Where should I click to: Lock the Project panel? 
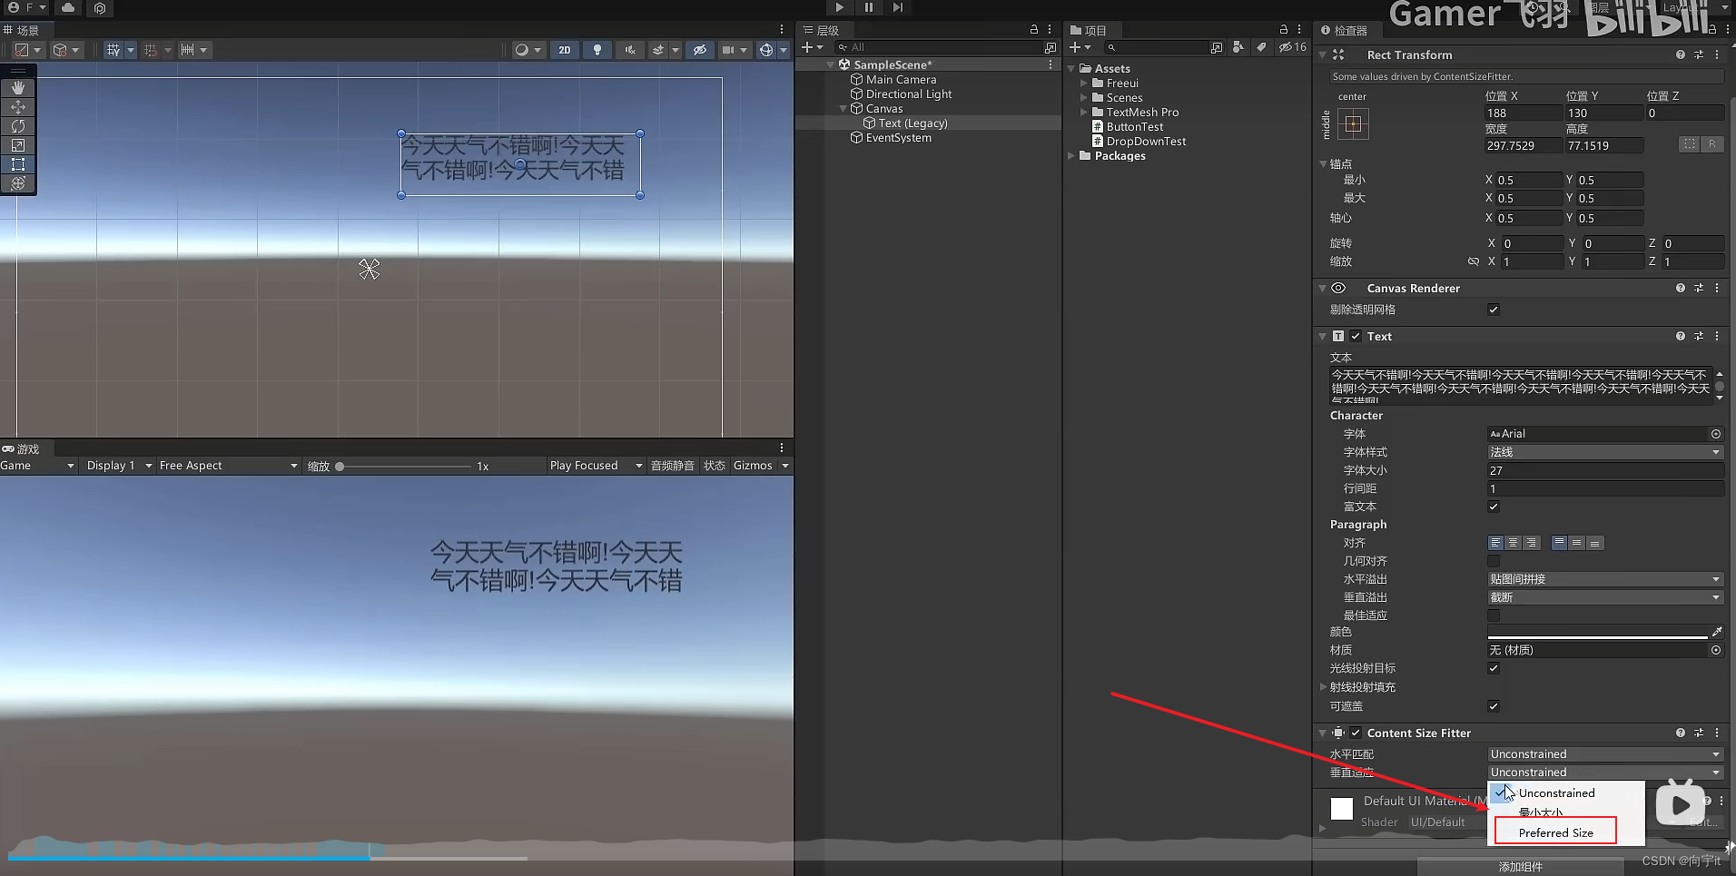[x=1284, y=30]
